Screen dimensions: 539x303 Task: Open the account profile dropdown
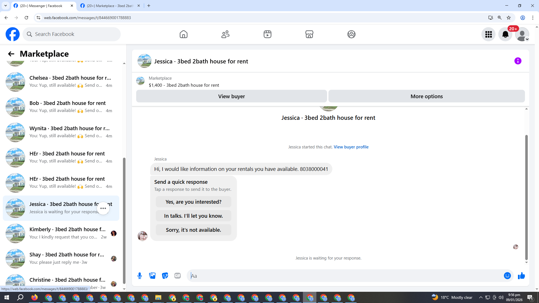coord(522,34)
